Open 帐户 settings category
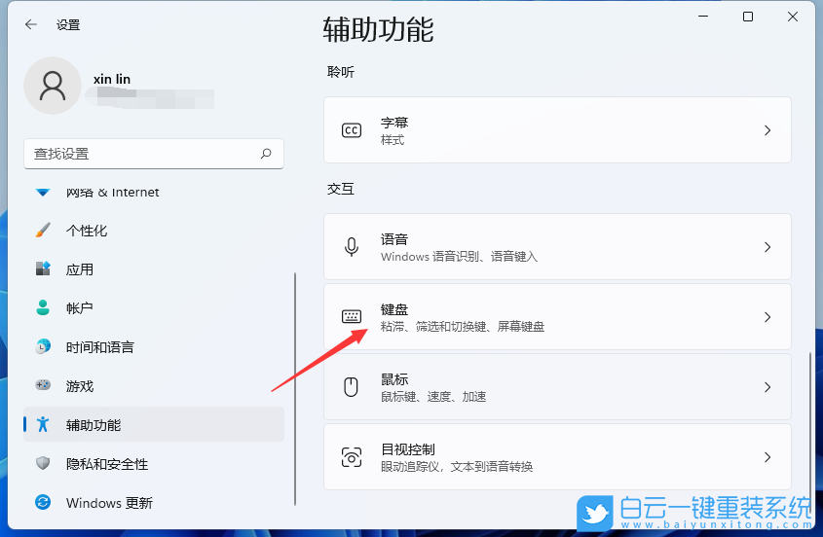This screenshot has height=537, width=823. [154, 307]
